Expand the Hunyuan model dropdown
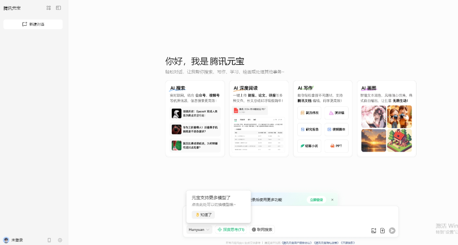The width and height of the screenshot is (458, 245). (x=199, y=229)
